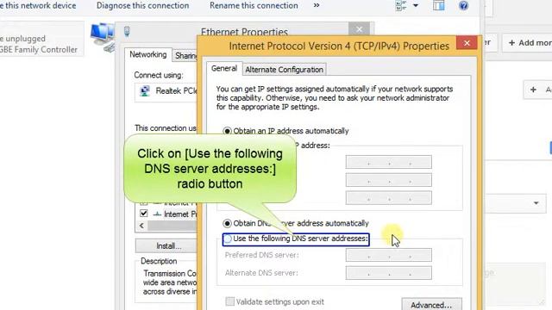Select Use the following DNS server addresses radio

pyautogui.click(x=228, y=239)
